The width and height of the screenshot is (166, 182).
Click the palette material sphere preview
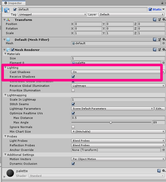pos(10,173)
